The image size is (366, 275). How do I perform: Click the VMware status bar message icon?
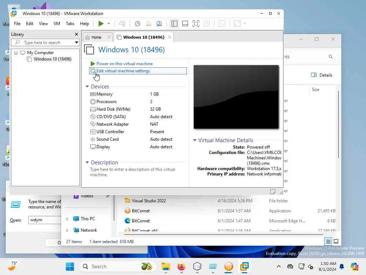273,192
